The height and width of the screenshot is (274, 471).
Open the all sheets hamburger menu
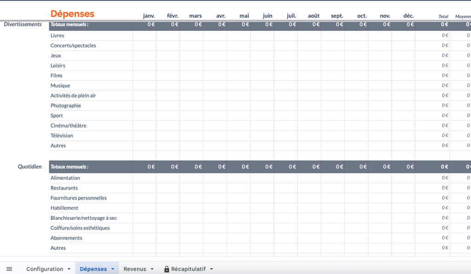(x=9, y=269)
